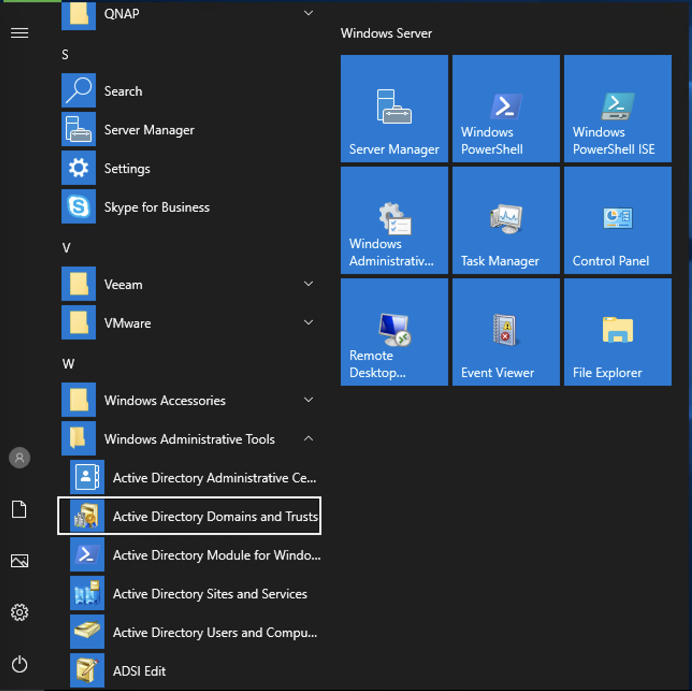Click the letter S section header
This screenshot has height=691, width=692.
pyautogui.click(x=65, y=54)
